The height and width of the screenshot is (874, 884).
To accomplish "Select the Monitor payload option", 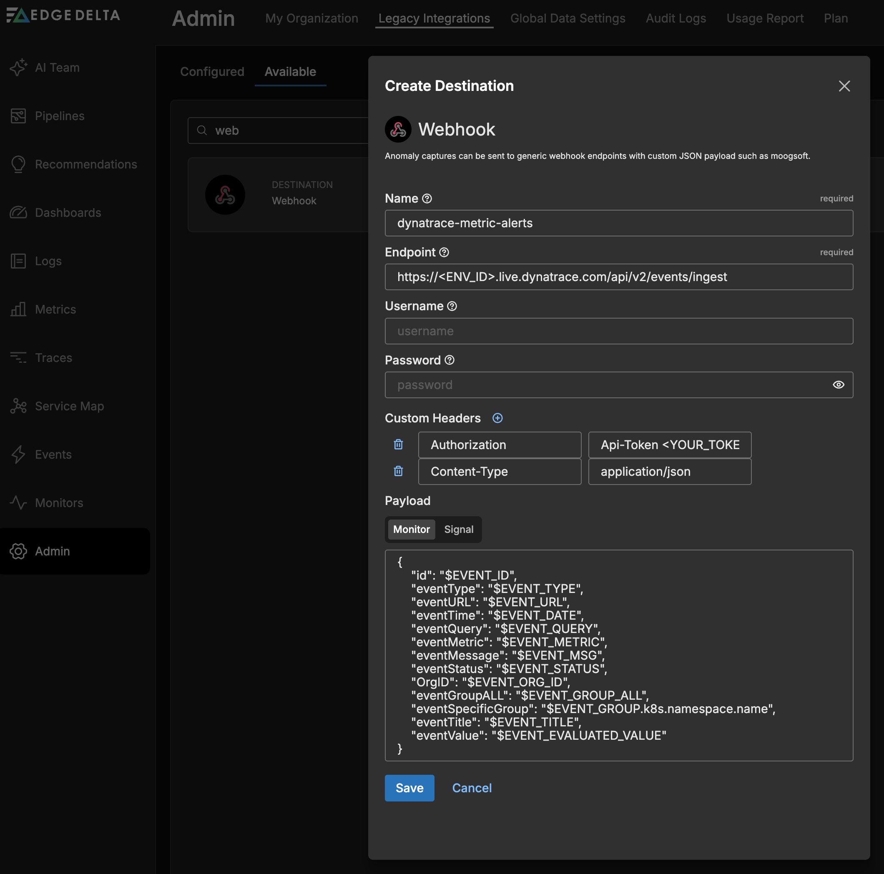I will (411, 530).
